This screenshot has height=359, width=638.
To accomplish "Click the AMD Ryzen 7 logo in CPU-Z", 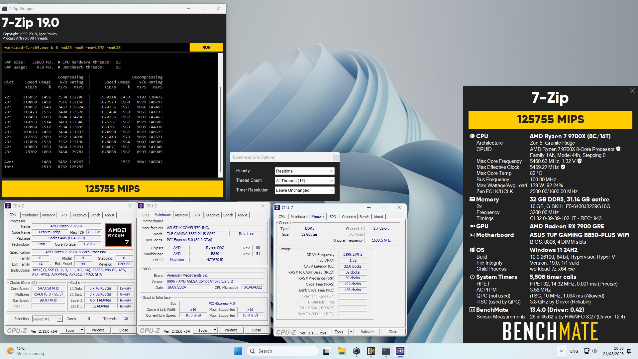I will click(118, 235).
